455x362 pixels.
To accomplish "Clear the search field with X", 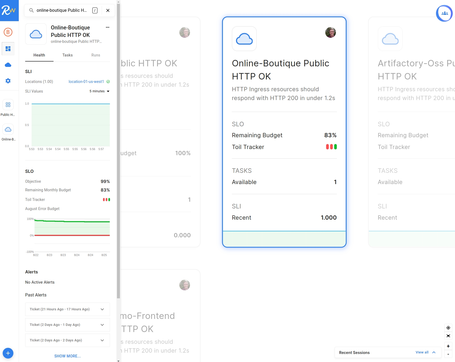I will click(x=108, y=10).
